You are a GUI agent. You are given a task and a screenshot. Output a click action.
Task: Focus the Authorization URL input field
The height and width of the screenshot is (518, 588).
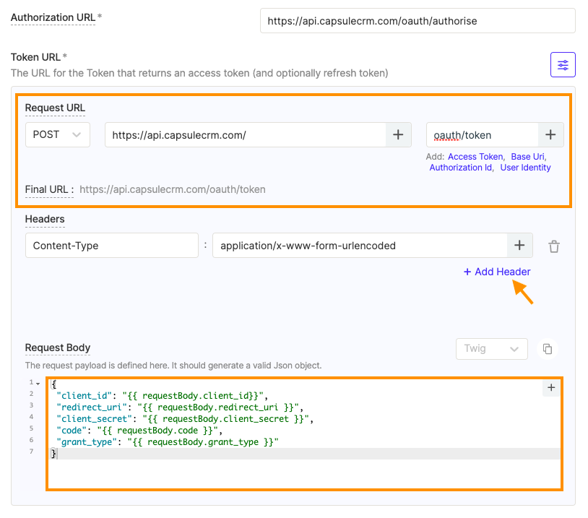coord(418,21)
